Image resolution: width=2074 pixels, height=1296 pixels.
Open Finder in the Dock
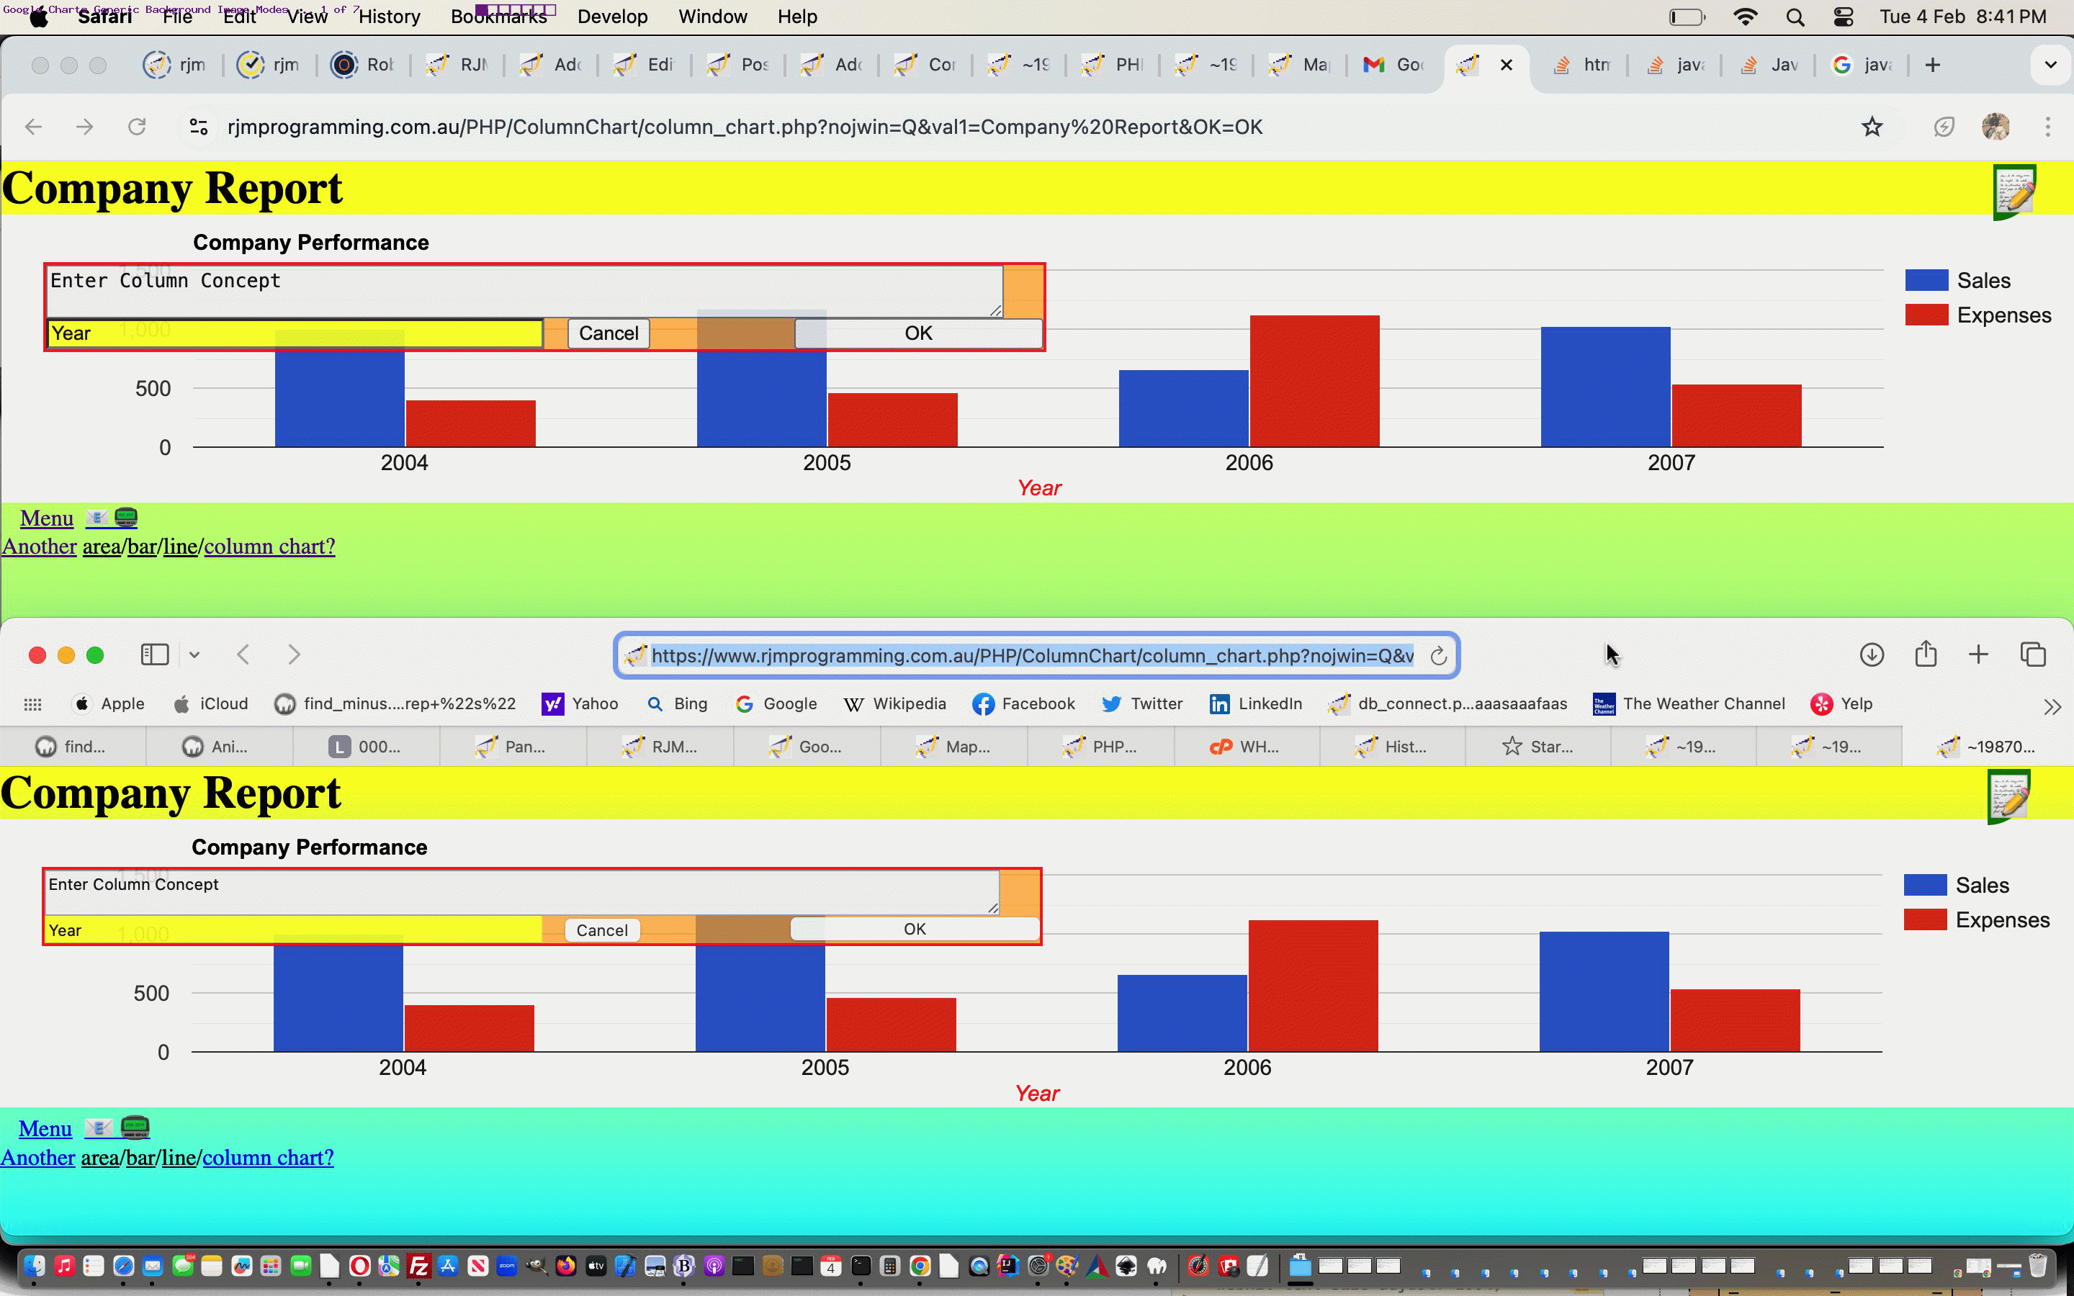pyautogui.click(x=35, y=1266)
